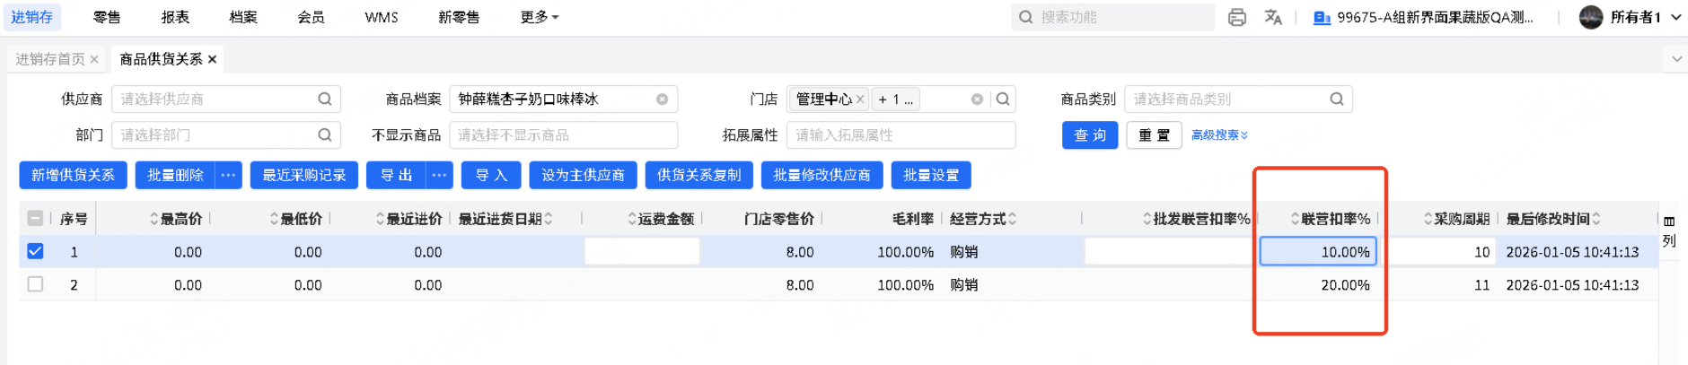Expand the 更多 menu dropdown

pos(539,17)
